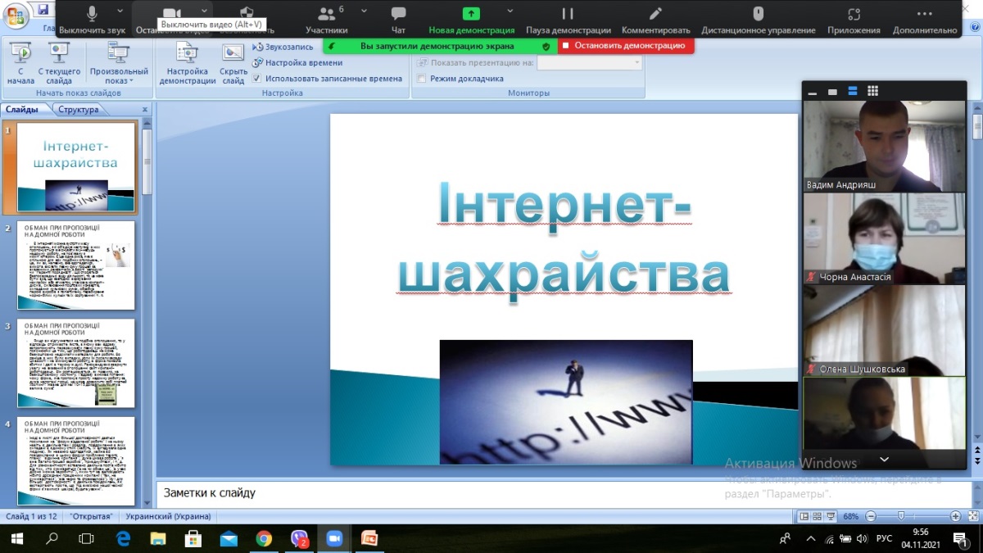Enable Presenter View (Режим докладчика) checkbox
The height and width of the screenshot is (553, 983).
point(422,79)
